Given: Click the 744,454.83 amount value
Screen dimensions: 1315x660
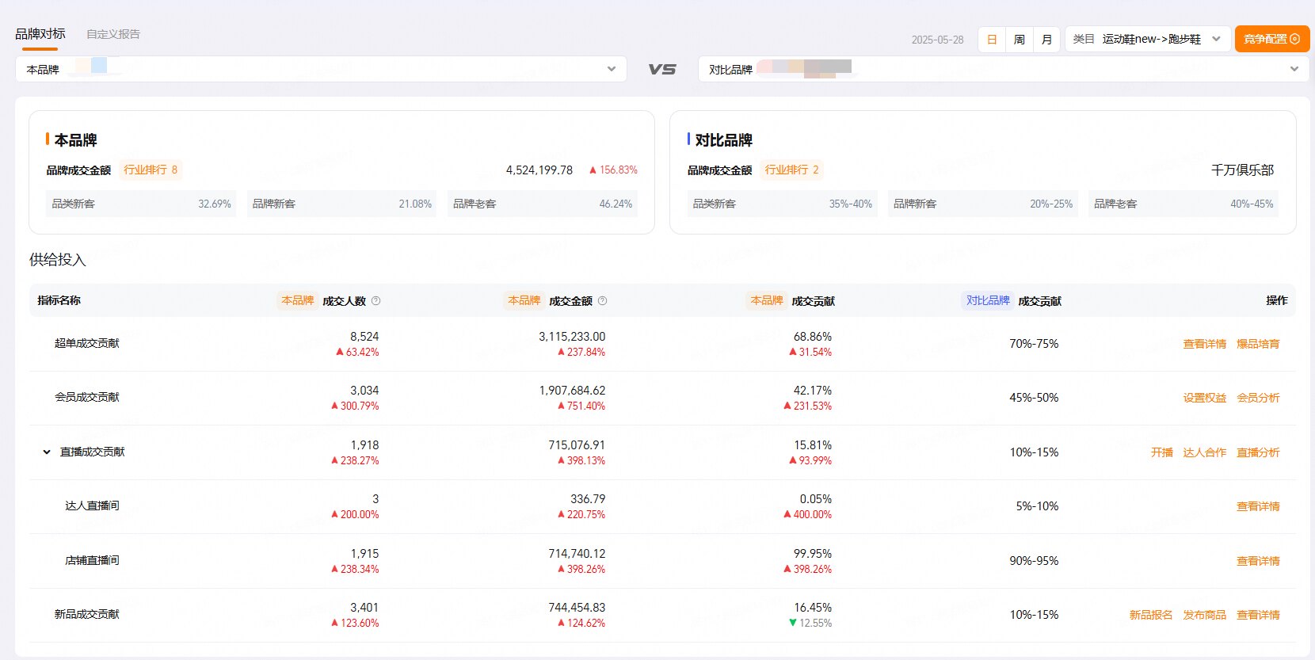Looking at the screenshot, I should 577,608.
